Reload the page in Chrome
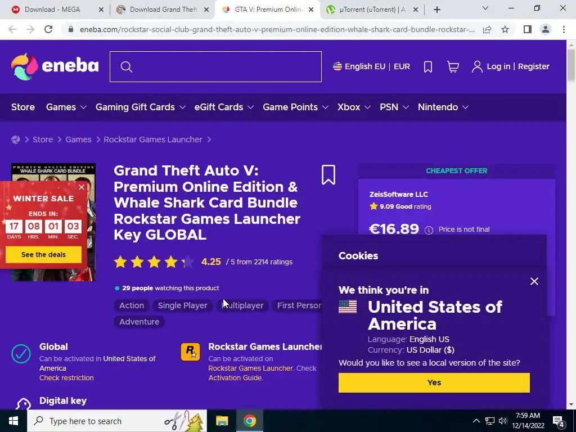This screenshot has height=432, width=576. coord(48,29)
